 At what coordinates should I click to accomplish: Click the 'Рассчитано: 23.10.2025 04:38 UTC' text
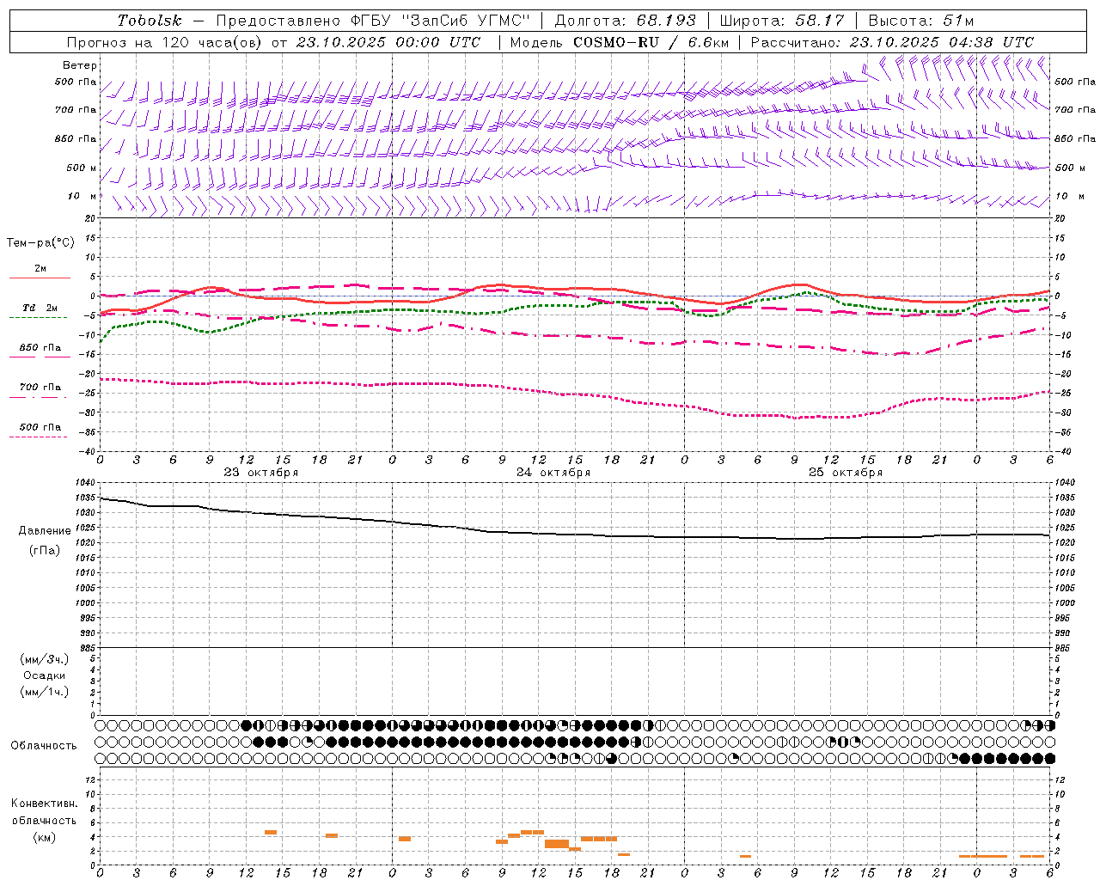(x=892, y=42)
